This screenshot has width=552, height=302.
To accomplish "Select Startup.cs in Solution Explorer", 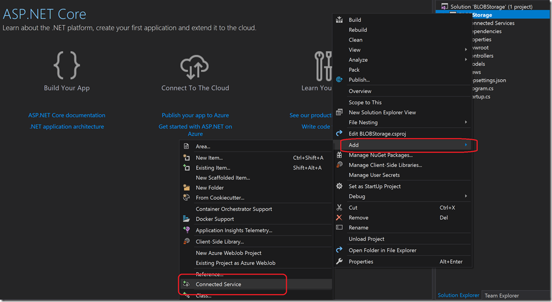I will [x=481, y=97].
